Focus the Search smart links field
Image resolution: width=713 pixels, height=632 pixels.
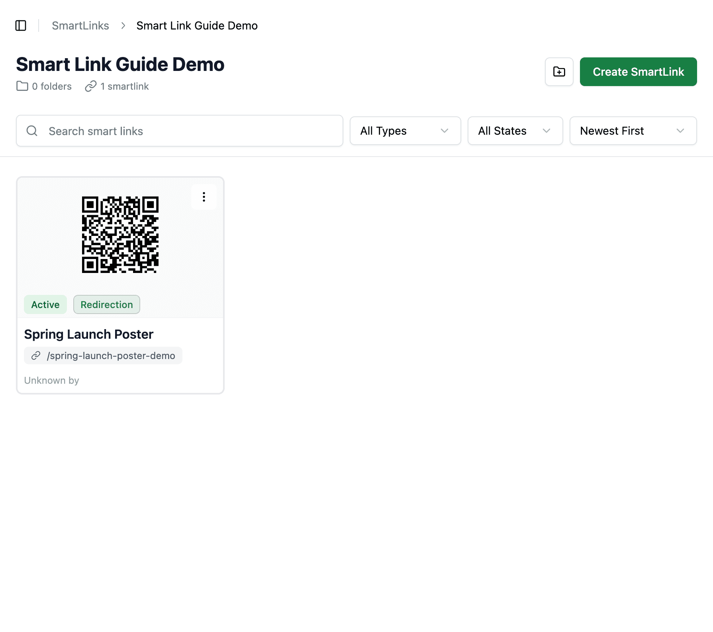(180, 131)
